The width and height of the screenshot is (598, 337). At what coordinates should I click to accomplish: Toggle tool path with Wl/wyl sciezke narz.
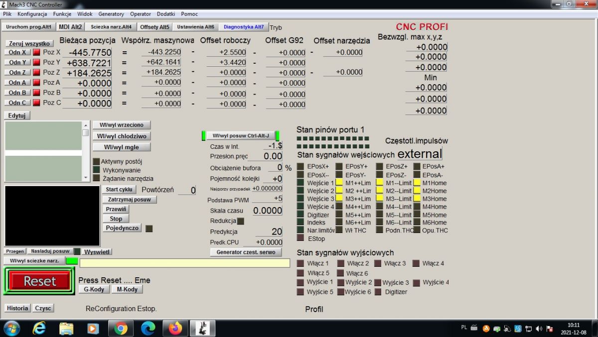click(x=34, y=260)
